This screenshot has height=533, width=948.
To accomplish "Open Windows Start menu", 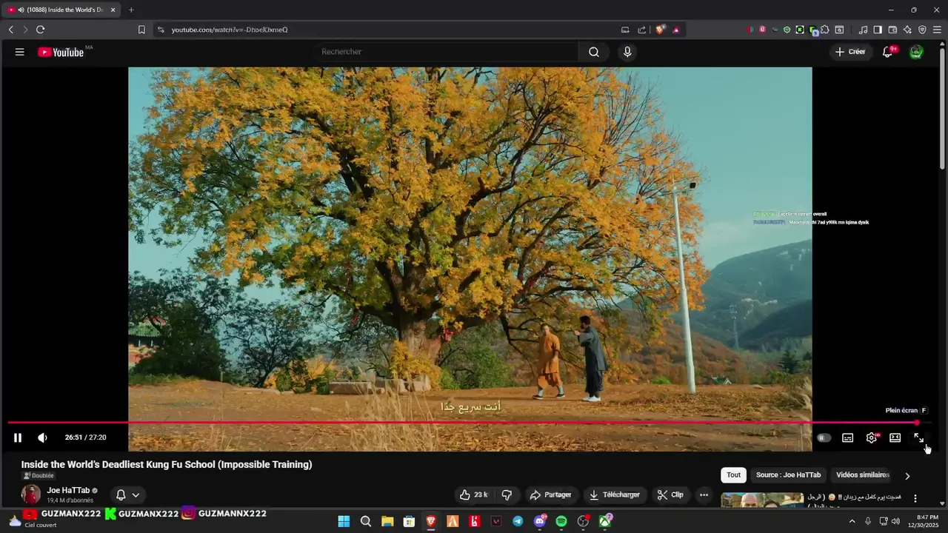I will pos(344,521).
